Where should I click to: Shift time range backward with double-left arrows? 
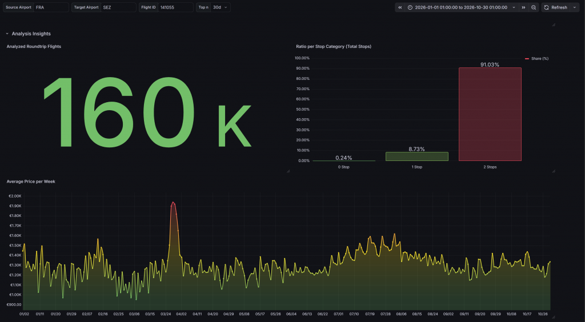[400, 7]
